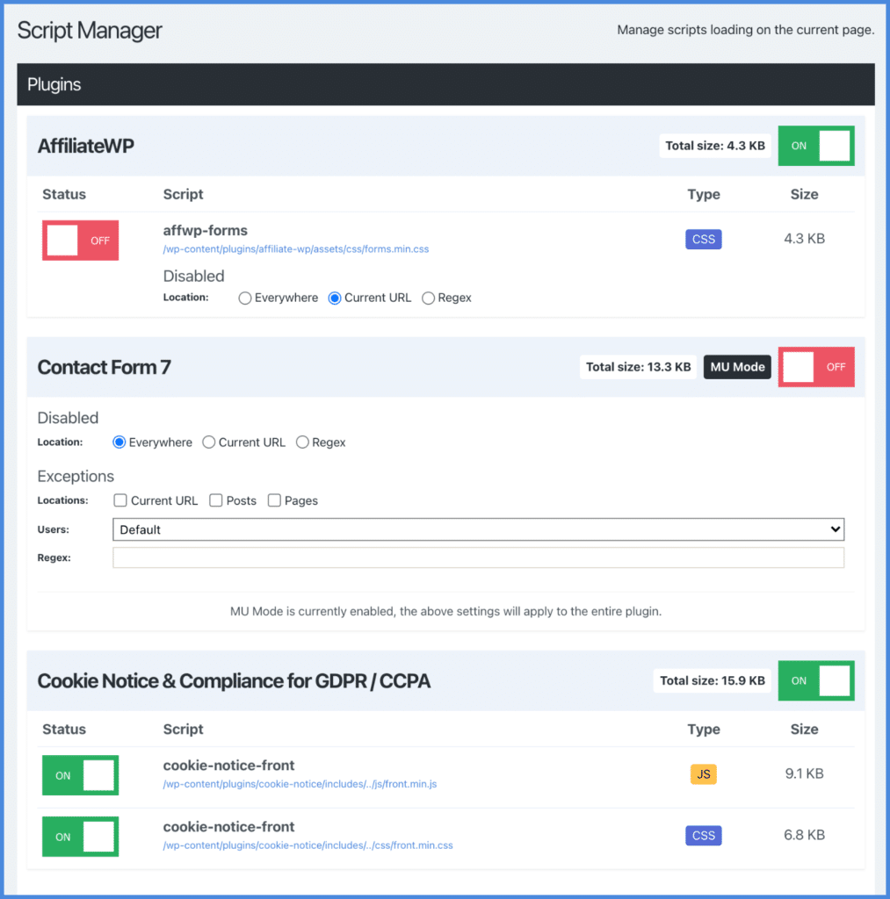The image size is (890, 899).
Task: Click the AffiliateWP plugin heading
Action: tap(85, 146)
